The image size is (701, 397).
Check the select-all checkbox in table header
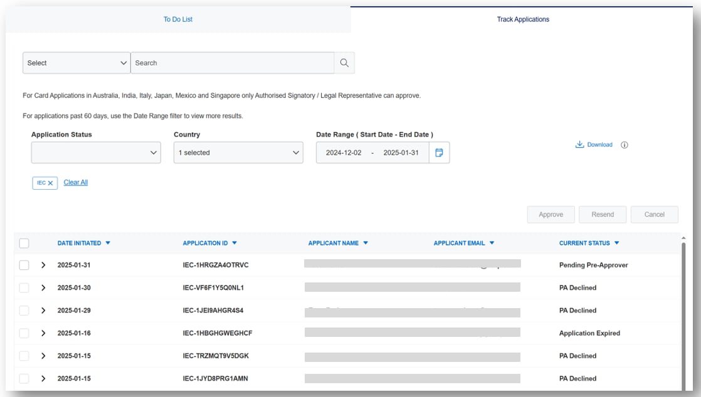tap(23, 243)
